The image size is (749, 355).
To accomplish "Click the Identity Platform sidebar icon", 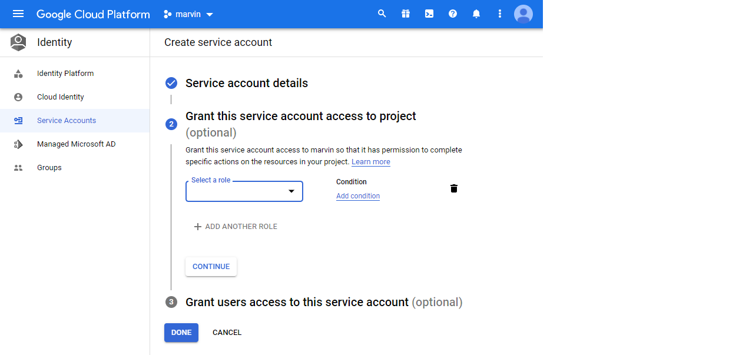I will click(18, 74).
